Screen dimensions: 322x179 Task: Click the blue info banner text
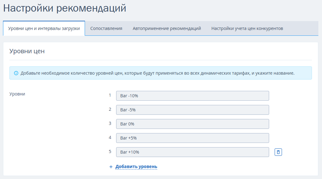[157, 73]
